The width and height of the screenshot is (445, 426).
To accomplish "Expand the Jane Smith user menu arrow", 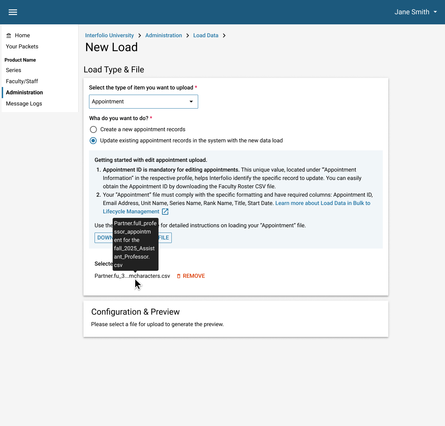I will coord(435,12).
